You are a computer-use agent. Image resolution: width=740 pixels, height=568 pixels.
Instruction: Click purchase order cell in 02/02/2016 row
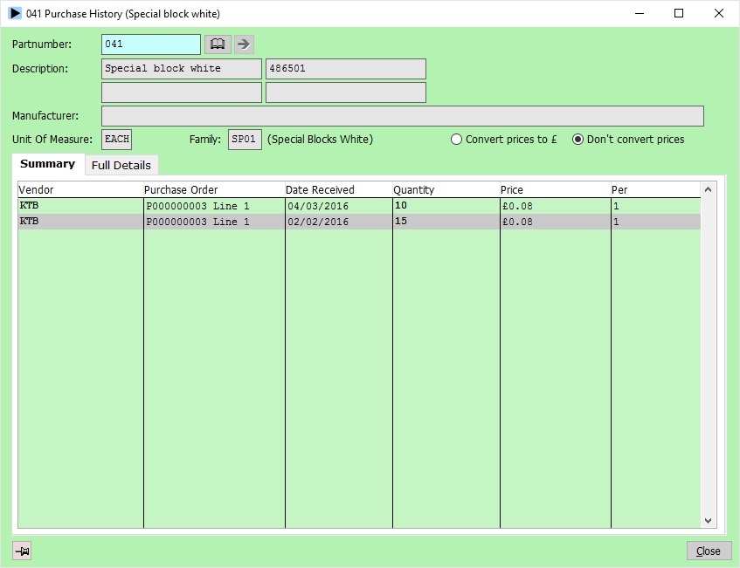[214, 222]
